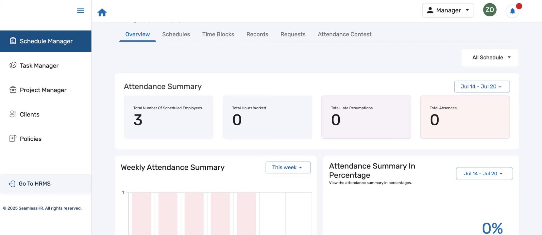
Task: Switch to the Time Blocks tab
Action: pos(218,34)
